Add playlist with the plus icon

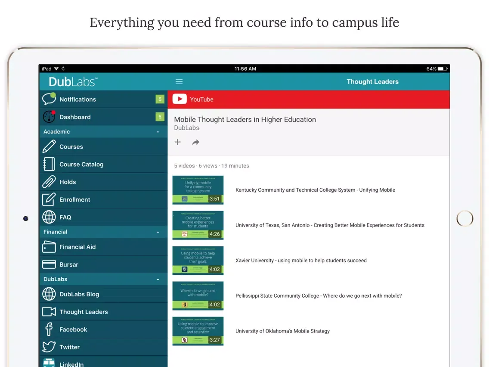(x=177, y=142)
